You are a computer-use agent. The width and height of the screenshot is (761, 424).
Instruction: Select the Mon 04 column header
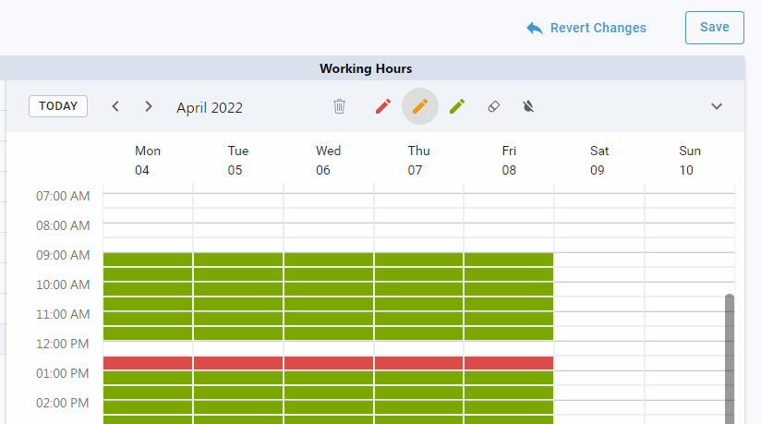[148, 161]
